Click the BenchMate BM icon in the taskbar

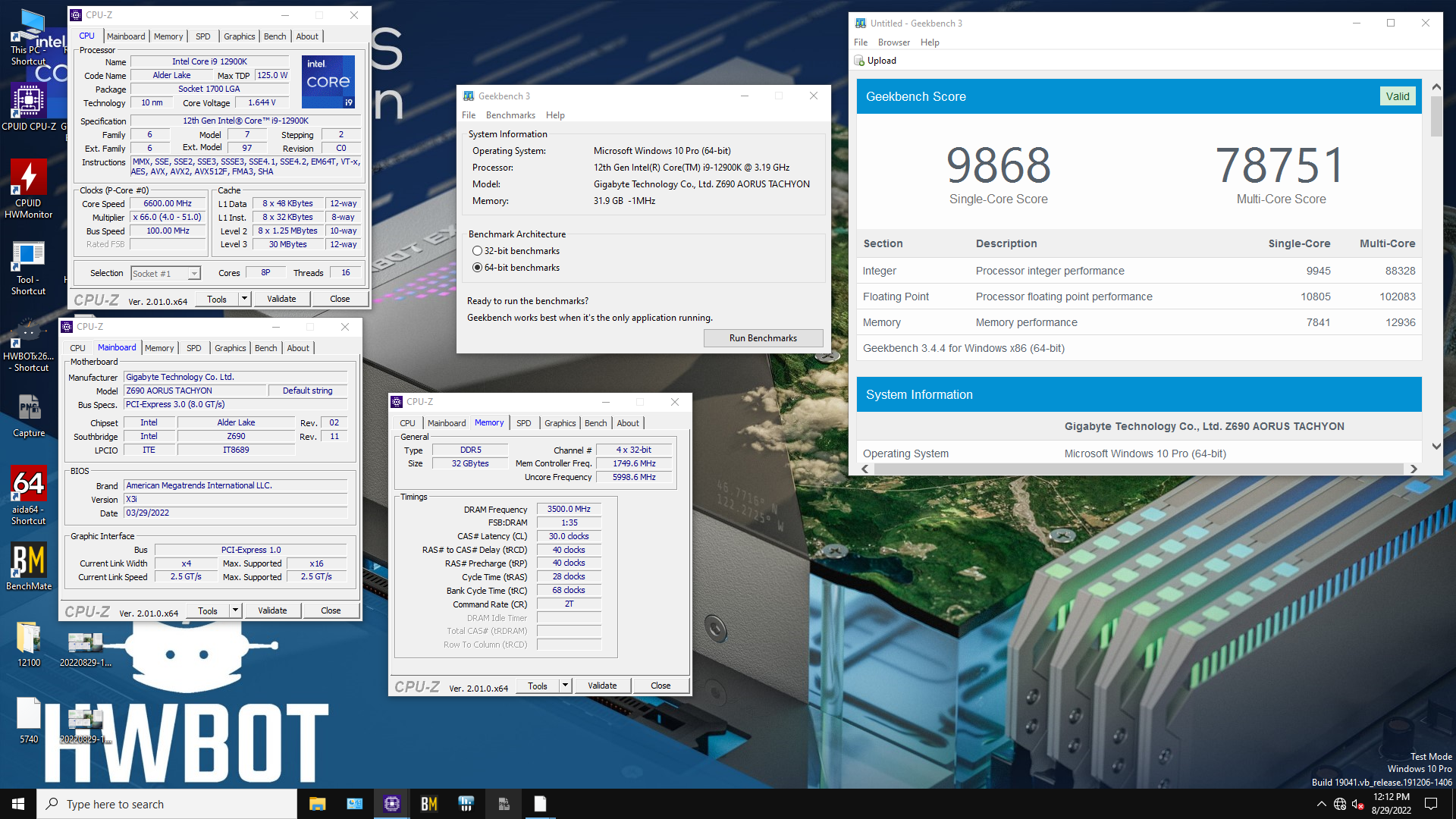(x=429, y=804)
